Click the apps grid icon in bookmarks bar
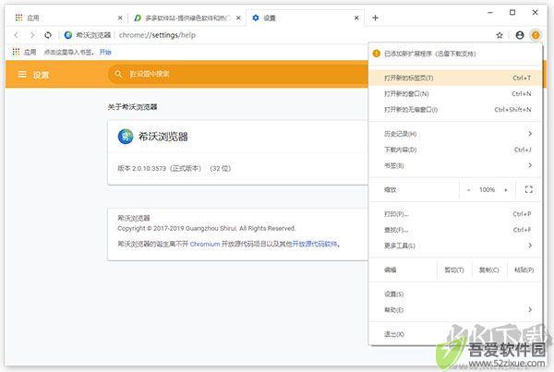 pos(16,52)
